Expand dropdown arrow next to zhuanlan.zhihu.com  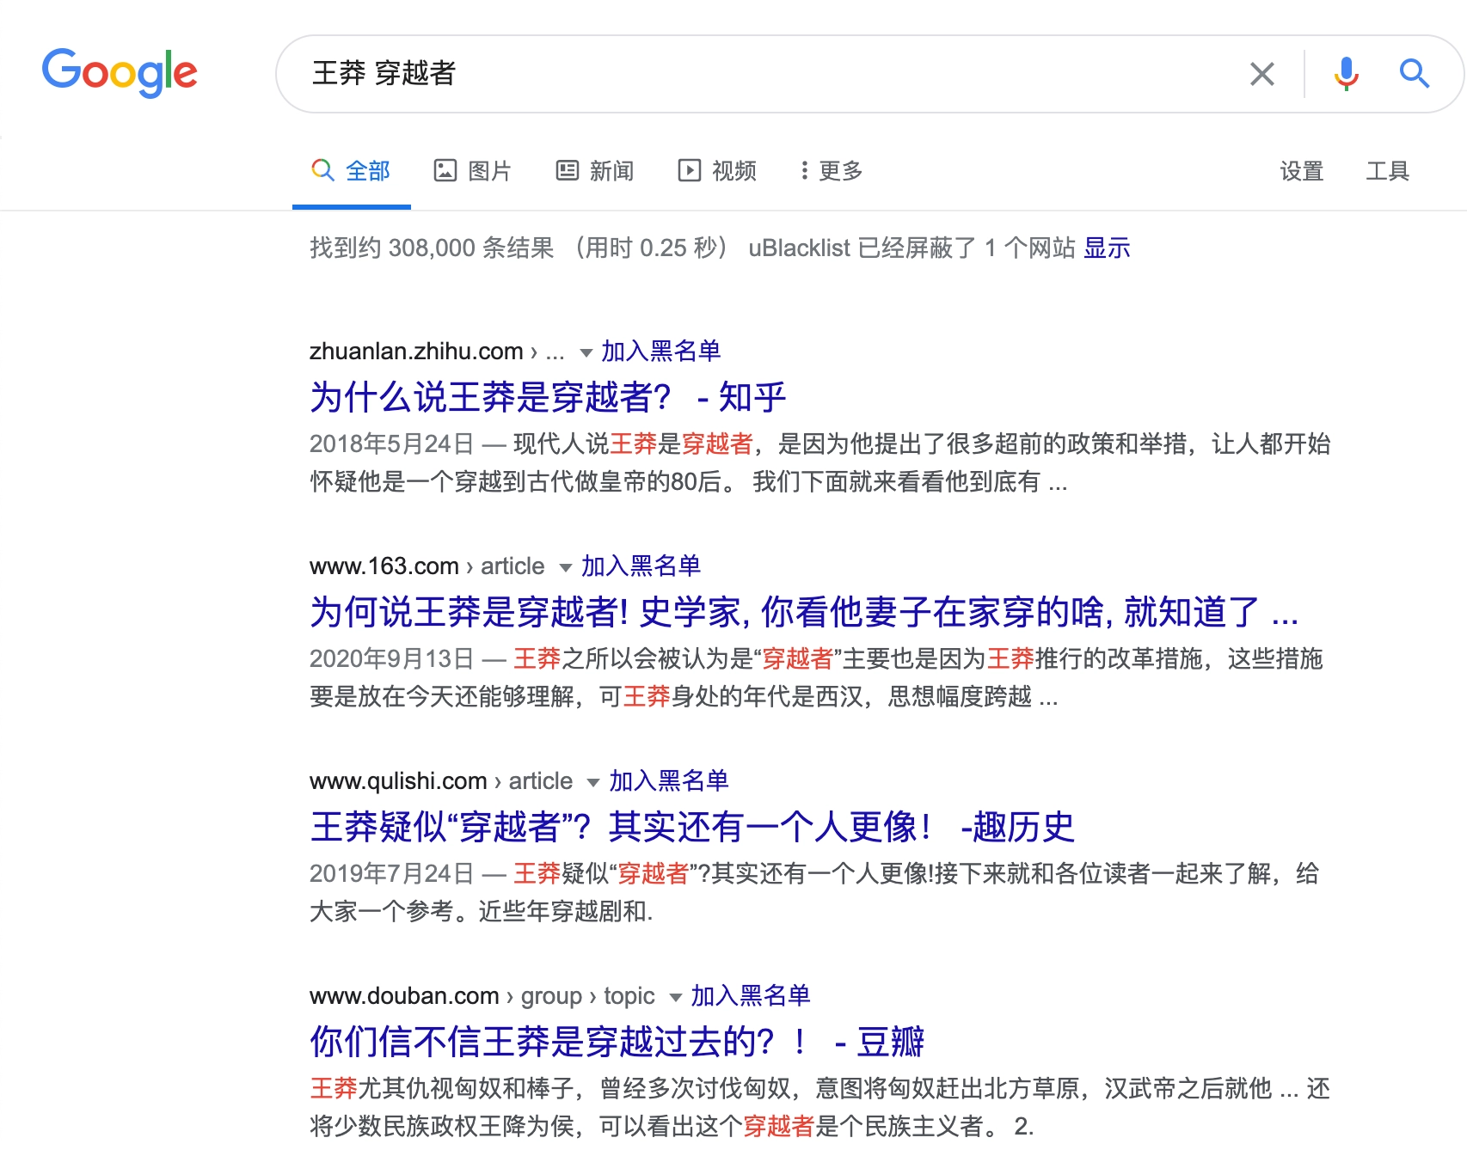click(586, 352)
